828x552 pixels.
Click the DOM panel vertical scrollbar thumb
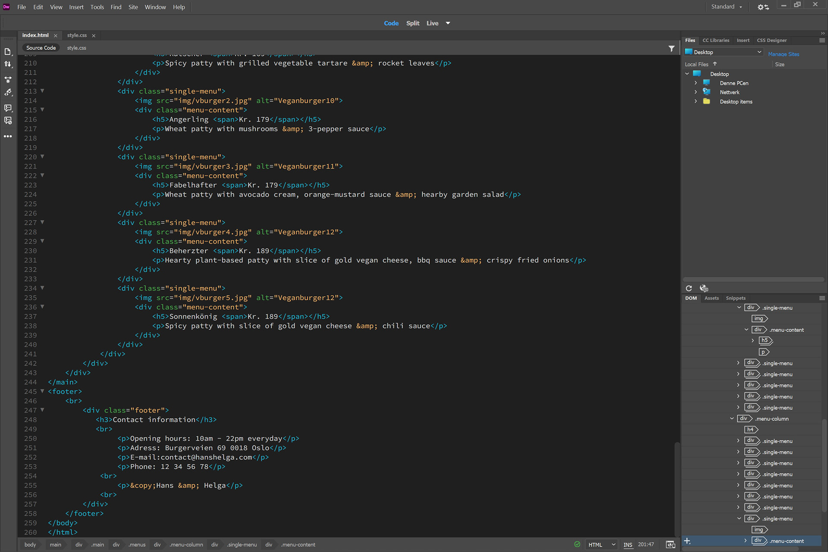click(x=825, y=466)
